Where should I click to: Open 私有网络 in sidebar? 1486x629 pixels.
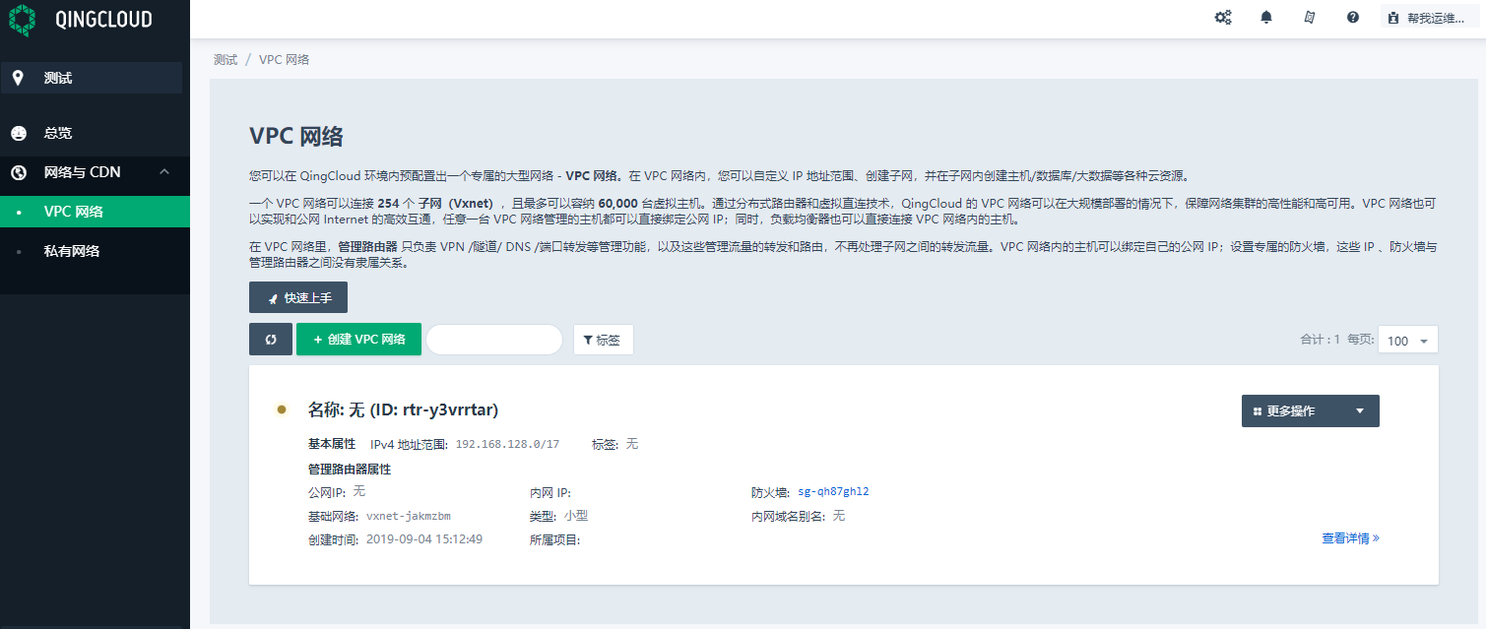point(95,251)
